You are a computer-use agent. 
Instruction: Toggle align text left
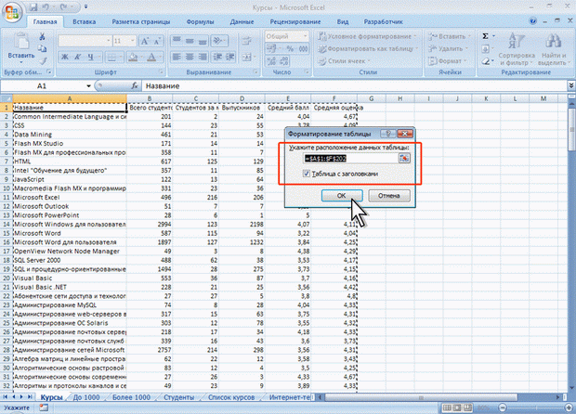177,57
